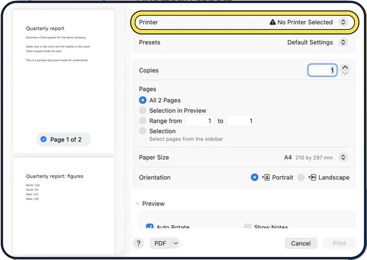Toggle the Show Notes checkbox
The image size is (367, 260).
pos(247,226)
